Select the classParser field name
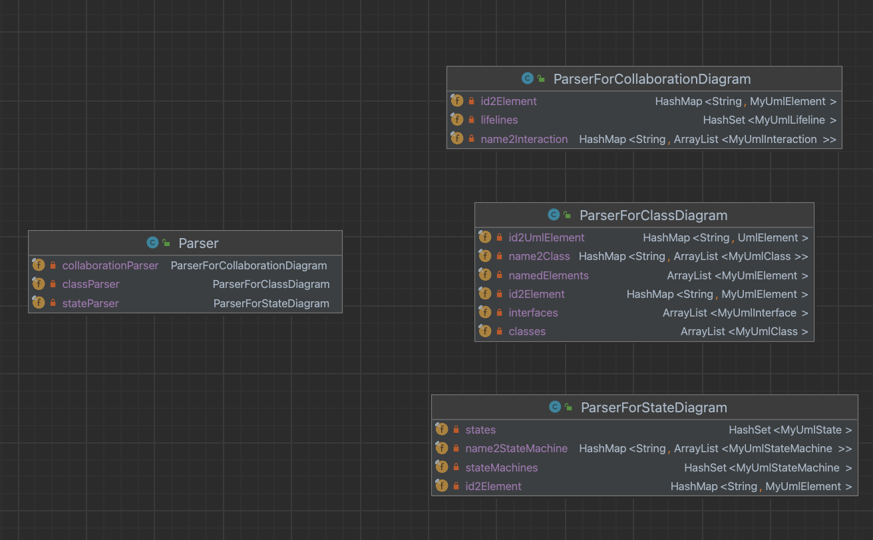 click(x=91, y=284)
